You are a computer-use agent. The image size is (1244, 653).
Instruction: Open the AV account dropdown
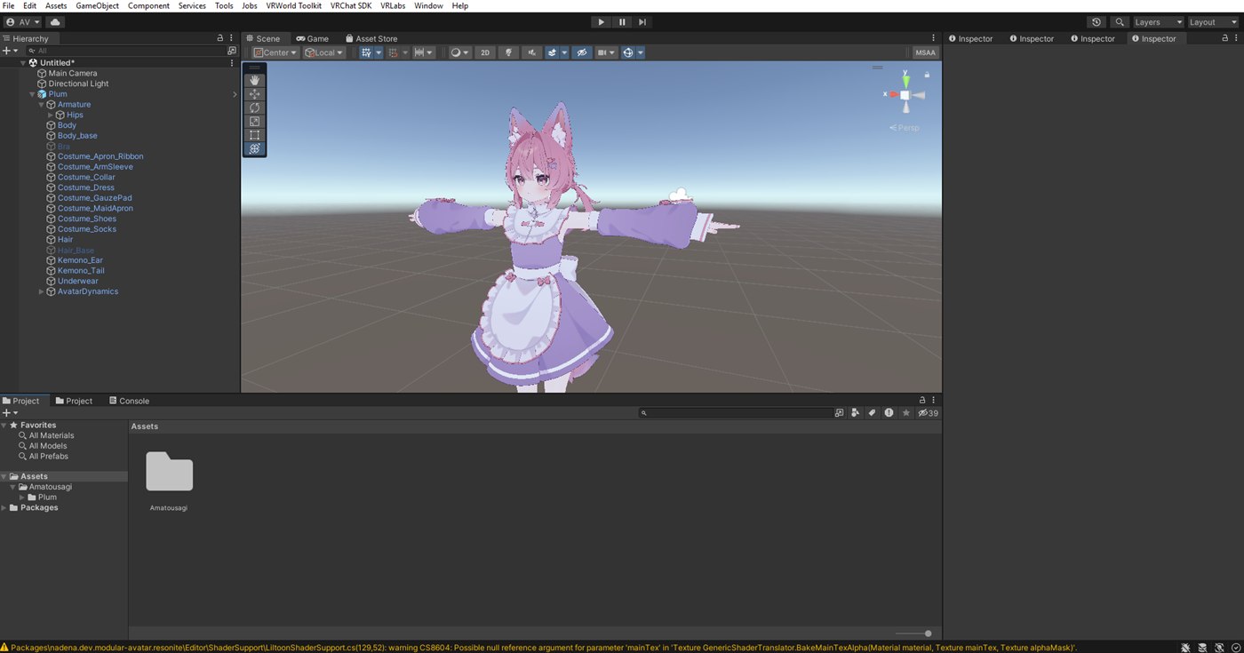pyautogui.click(x=22, y=22)
